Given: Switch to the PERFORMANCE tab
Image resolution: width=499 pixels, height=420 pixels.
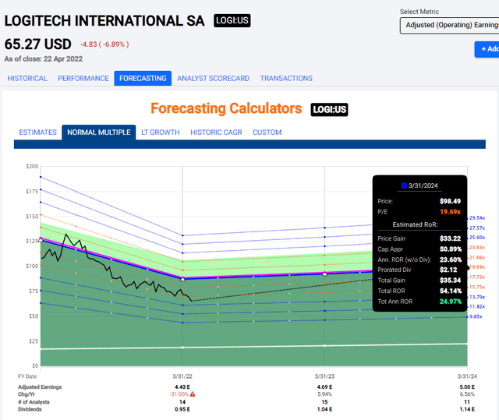Looking at the screenshot, I should (x=83, y=78).
